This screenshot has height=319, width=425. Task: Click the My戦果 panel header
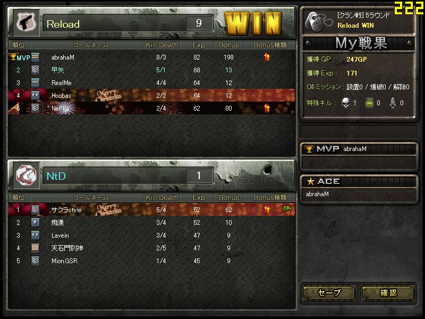pyautogui.click(x=359, y=43)
